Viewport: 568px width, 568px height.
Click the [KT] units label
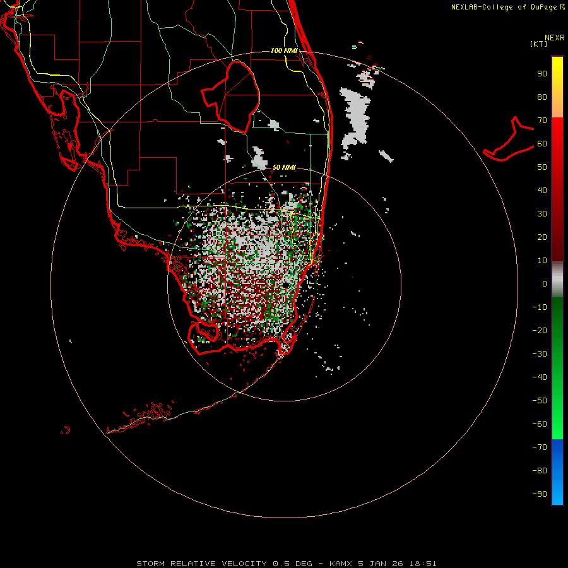pyautogui.click(x=539, y=44)
